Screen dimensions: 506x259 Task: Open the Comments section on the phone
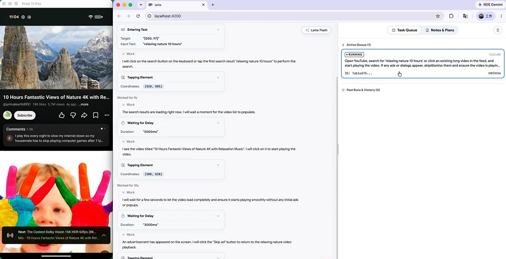tap(56, 135)
